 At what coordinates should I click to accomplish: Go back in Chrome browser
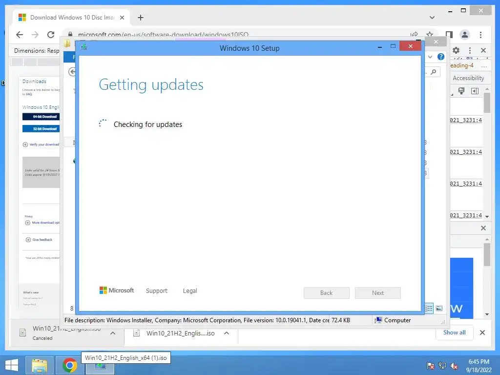(20, 35)
